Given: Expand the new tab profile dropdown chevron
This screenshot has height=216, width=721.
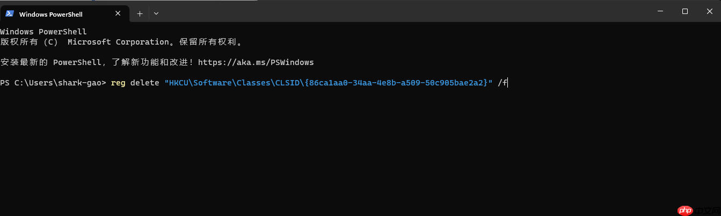Looking at the screenshot, I should point(156,14).
